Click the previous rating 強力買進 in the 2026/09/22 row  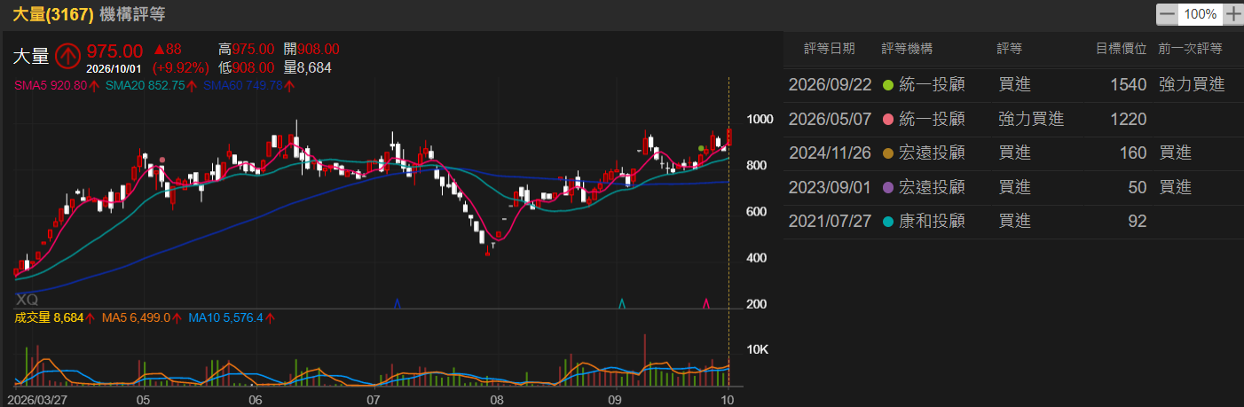coord(1192,85)
